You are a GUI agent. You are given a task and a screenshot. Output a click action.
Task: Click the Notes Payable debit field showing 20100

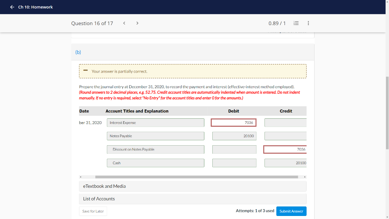pyautogui.click(x=234, y=136)
